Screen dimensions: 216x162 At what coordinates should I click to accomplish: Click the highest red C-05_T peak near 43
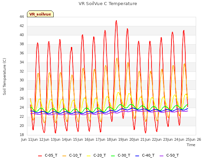[116, 21]
